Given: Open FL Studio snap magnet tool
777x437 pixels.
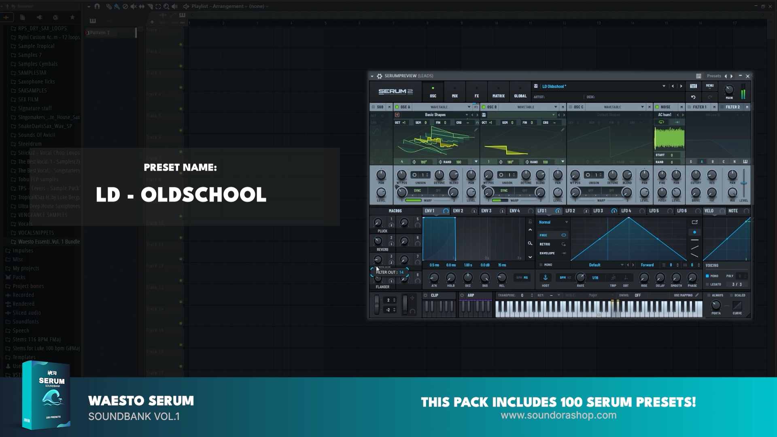Looking at the screenshot, I should (97, 6).
